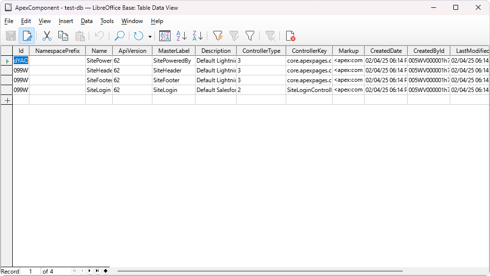Sort descending Z to A
Image resolution: width=490 pixels, height=276 pixels.
pyautogui.click(x=197, y=36)
